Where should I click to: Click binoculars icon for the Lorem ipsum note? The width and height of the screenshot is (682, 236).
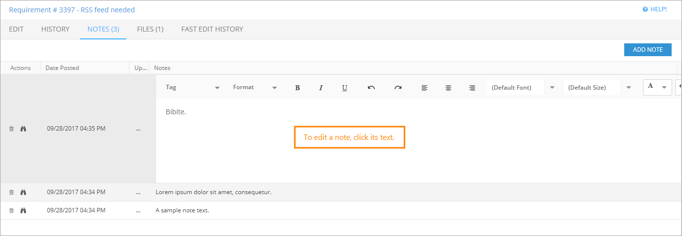click(x=23, y=192)
